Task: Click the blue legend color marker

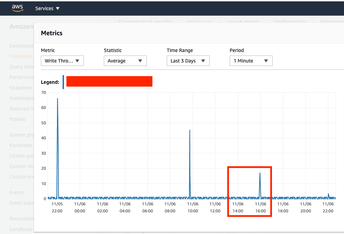Action: click(x=63, y=82)
